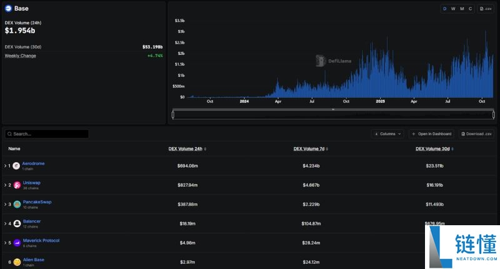Switch chart to Weekly (W) view

point(453,9)
